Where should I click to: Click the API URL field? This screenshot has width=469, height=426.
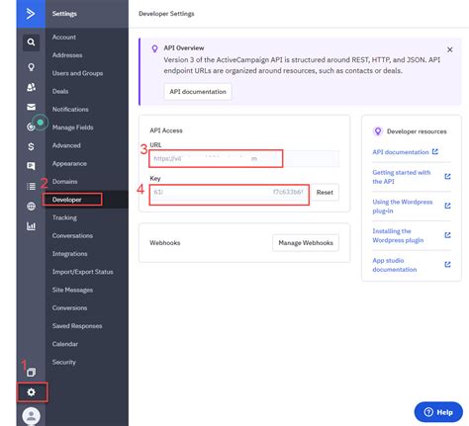[x=244, y=159]
